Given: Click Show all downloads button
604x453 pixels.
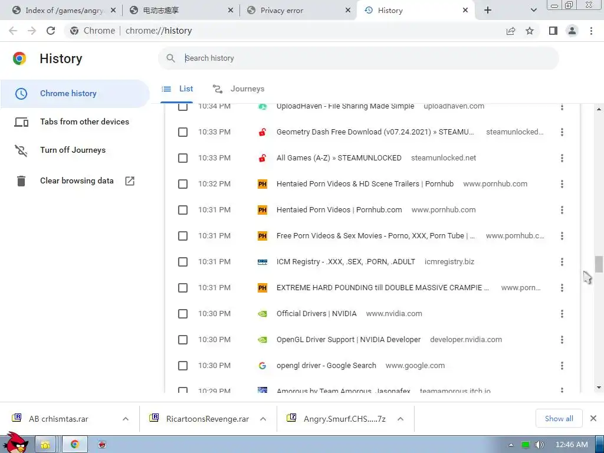Looking at the screenshot, I should pos(559,419).
